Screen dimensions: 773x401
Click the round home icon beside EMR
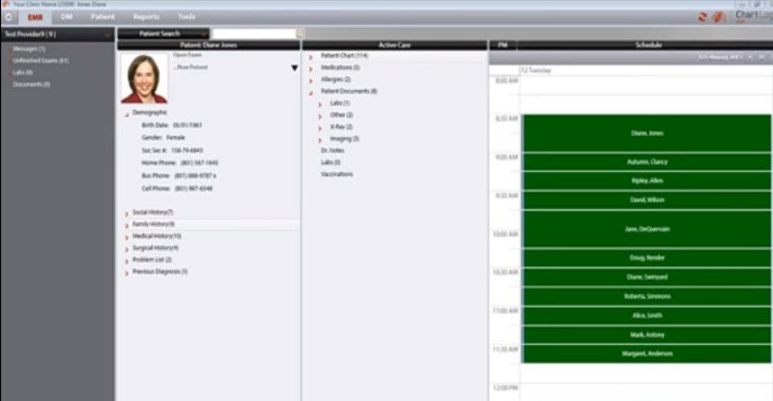[9, 16]
